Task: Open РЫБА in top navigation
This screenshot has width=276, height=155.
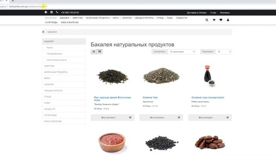Action: [x=169, y=18]
